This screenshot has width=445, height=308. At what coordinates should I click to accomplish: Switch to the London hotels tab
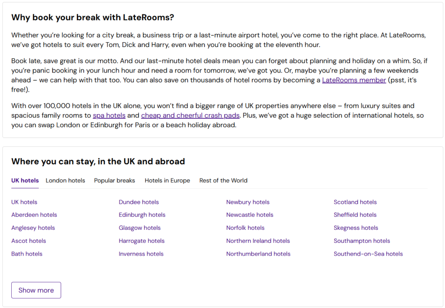tap(65, 180)
